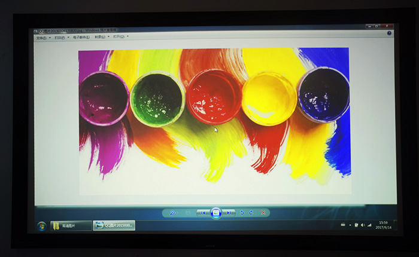Open the zoom magnifier control
This screenshot has width=419, height=257.
(173, 213)
